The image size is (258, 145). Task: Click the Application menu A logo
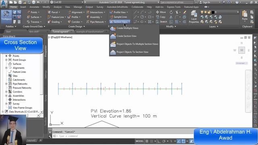[4, 4]
